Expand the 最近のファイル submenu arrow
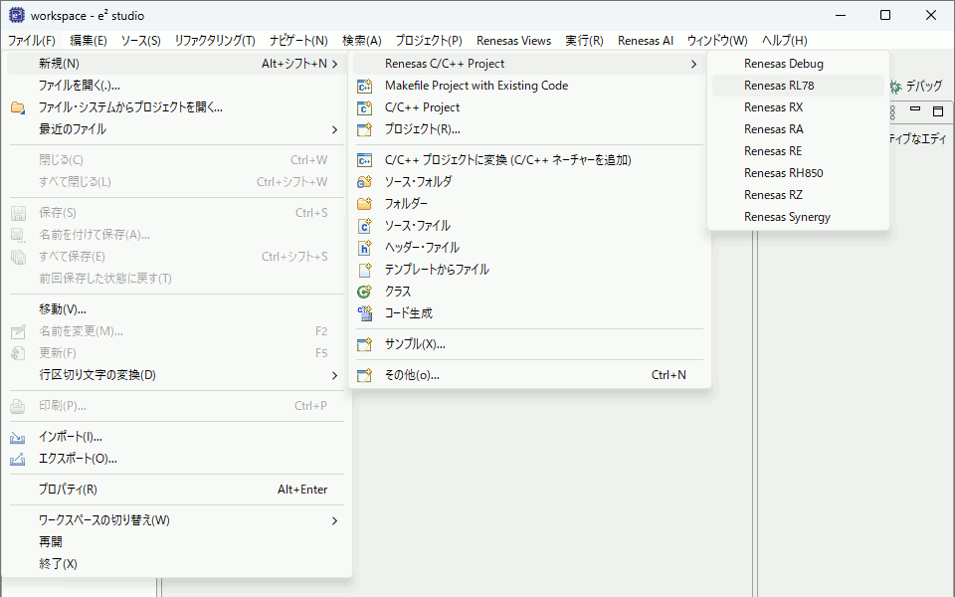This screenshot has width=955, height=597. [334, 129]
